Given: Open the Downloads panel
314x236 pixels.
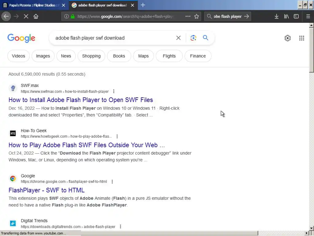Looking at the screenshot, I should (277, 16).
